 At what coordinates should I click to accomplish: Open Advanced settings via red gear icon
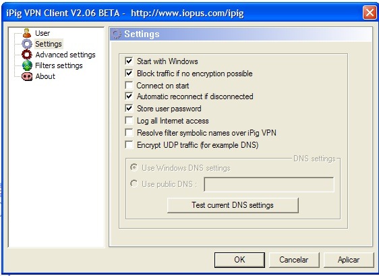(27, 55)
